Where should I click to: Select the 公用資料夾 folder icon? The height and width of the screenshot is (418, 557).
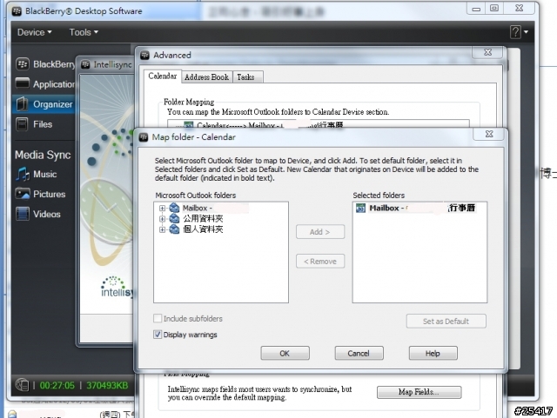pos(174,219)
